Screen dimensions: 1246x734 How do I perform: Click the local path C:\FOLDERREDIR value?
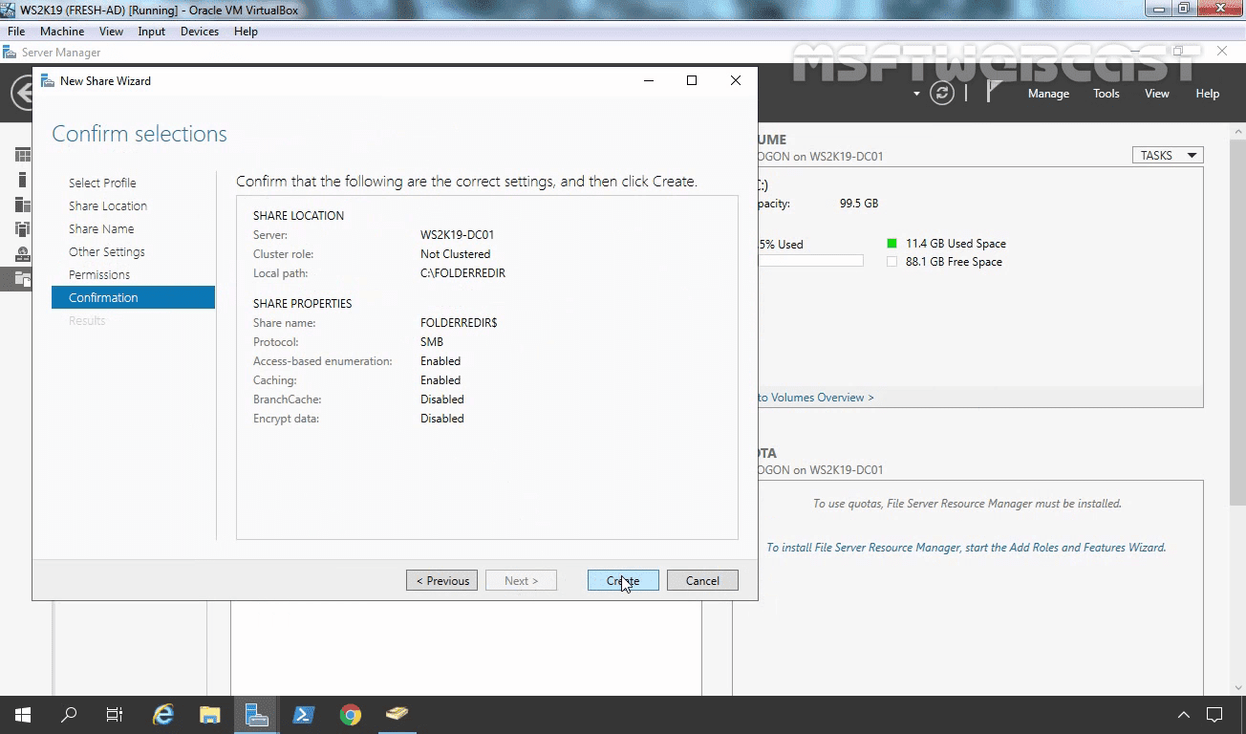click(462, 273)
